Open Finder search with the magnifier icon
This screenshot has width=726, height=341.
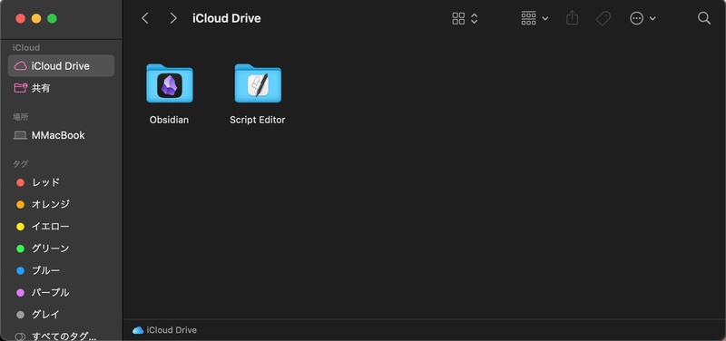pos(704,18)
